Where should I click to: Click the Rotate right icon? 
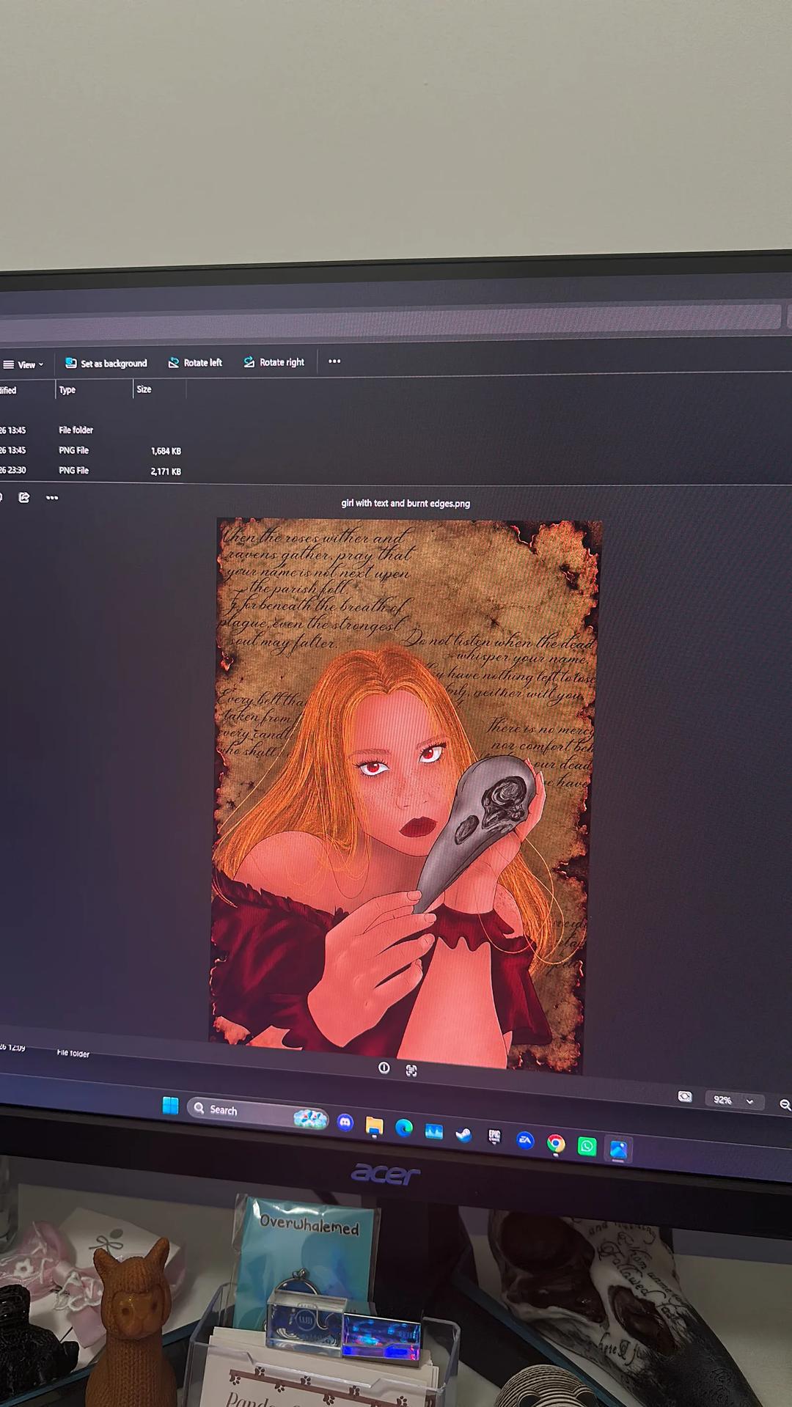[x=249, y=362]
